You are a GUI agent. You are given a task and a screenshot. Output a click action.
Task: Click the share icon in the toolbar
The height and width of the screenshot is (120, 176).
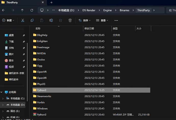[x=61, y=20]
